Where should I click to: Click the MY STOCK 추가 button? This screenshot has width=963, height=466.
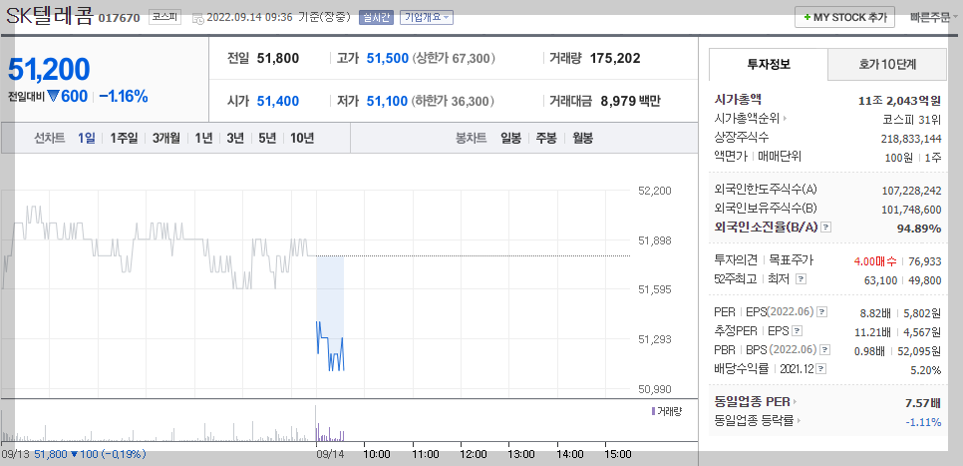pos(843,17)
